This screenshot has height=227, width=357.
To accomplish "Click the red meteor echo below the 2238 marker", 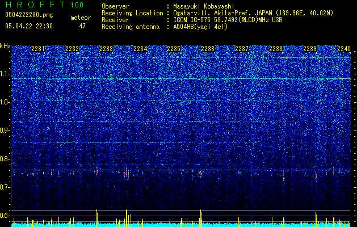I will tap(283, 176).
